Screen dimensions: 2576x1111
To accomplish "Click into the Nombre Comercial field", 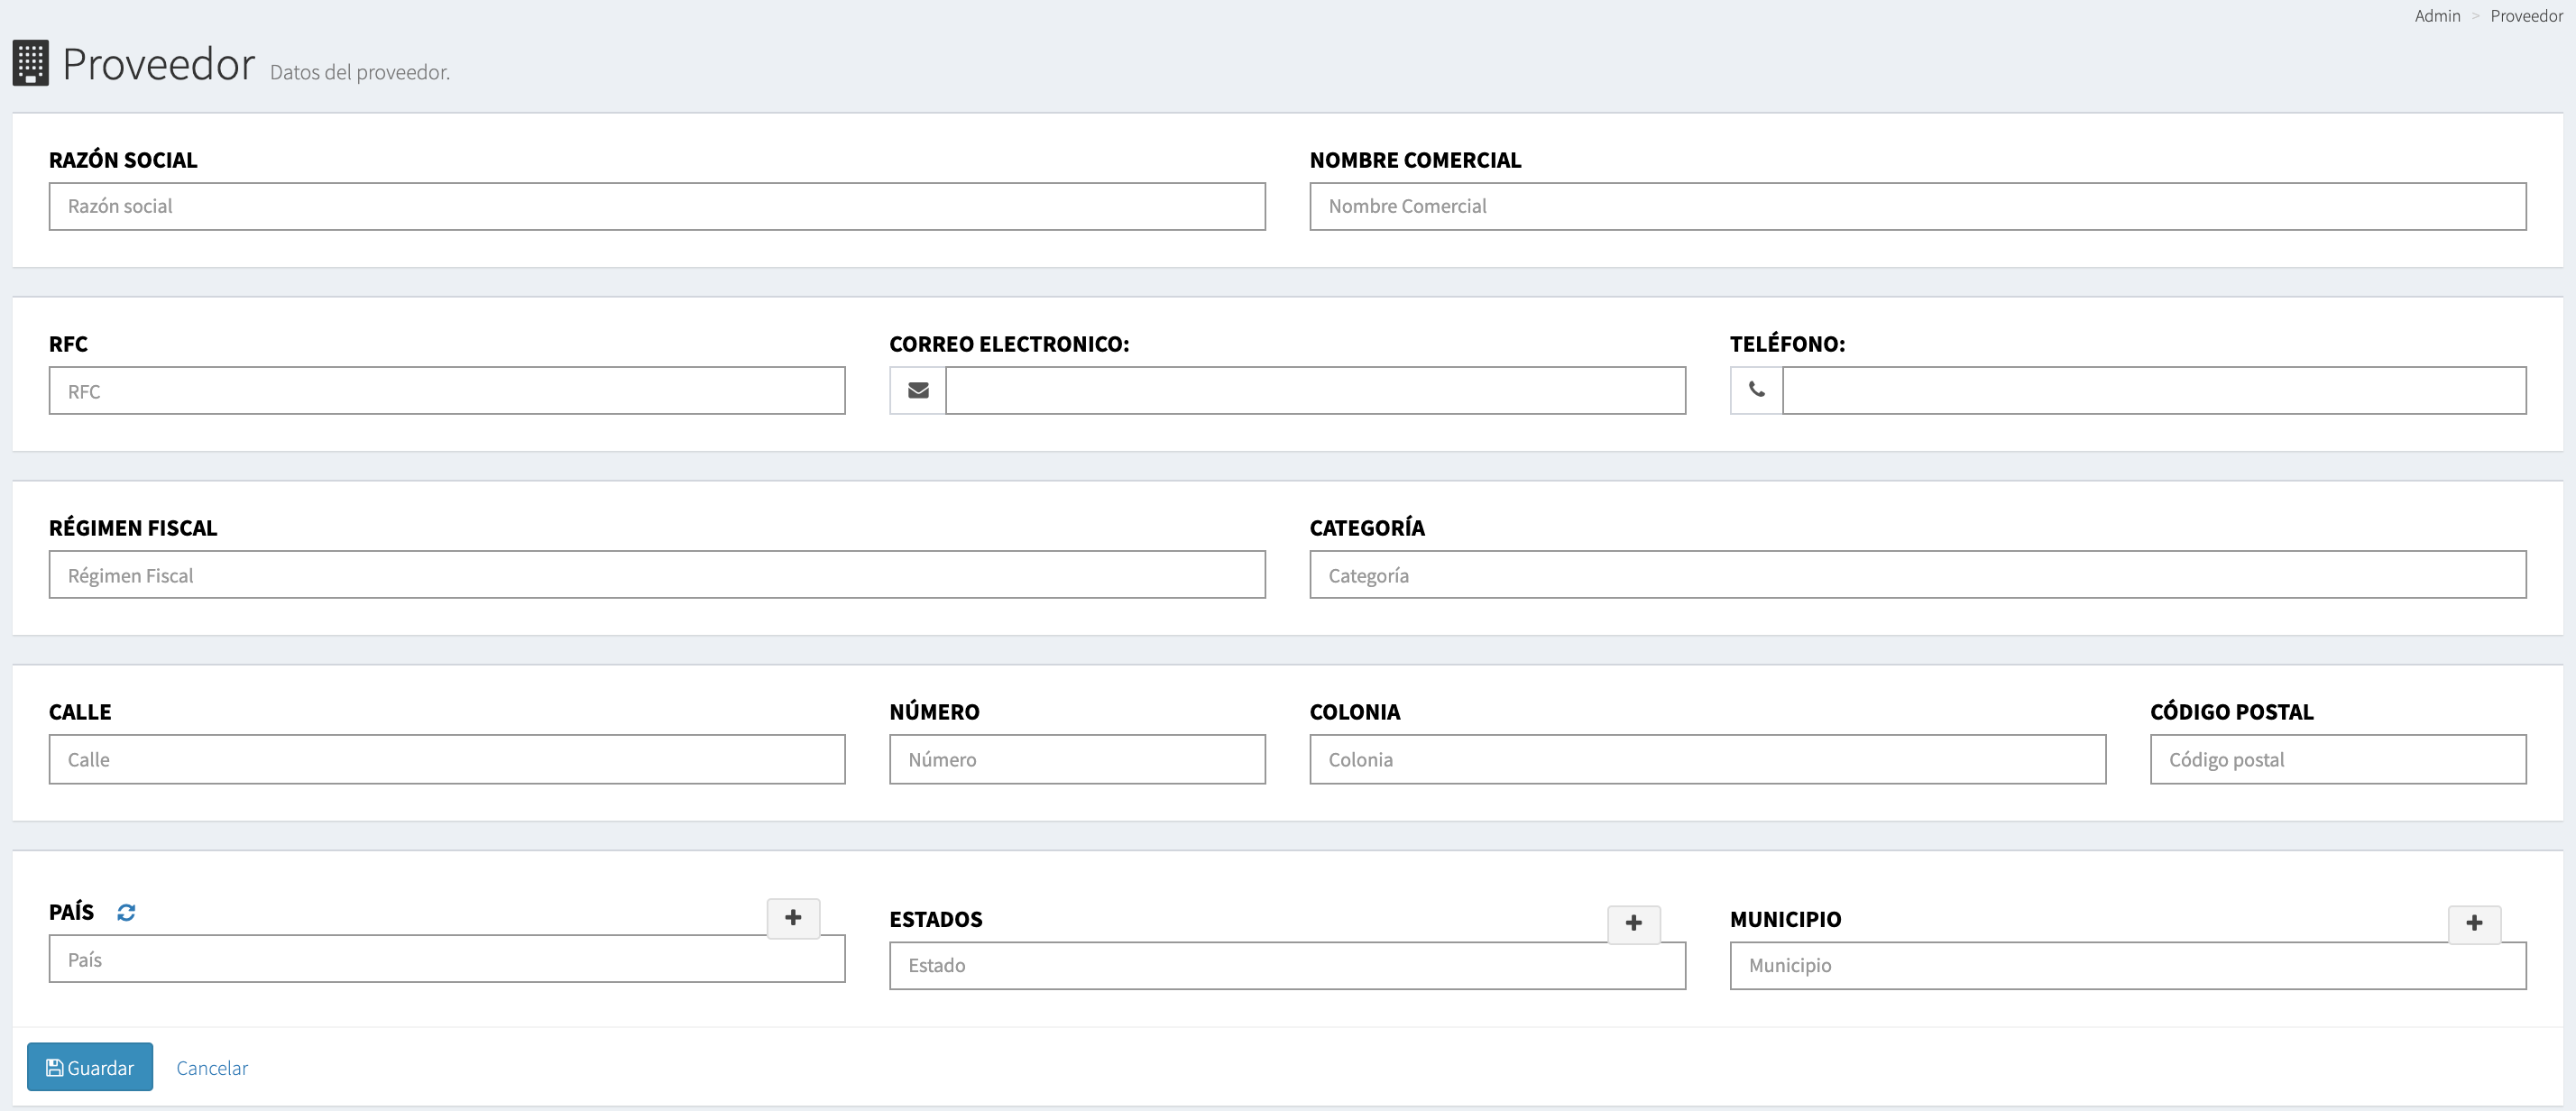I will coord(1917,206).
